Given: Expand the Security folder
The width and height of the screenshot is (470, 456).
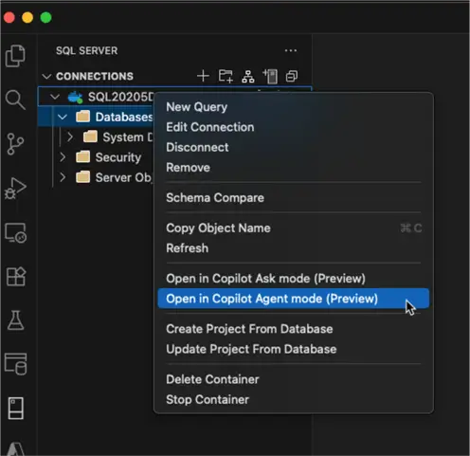Looking at the screenshot, I should click(x=63, y=157).
